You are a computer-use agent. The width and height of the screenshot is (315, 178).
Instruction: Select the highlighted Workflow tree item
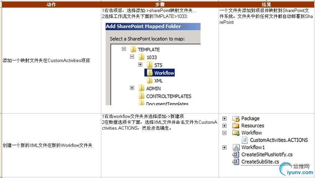(164, 73)
